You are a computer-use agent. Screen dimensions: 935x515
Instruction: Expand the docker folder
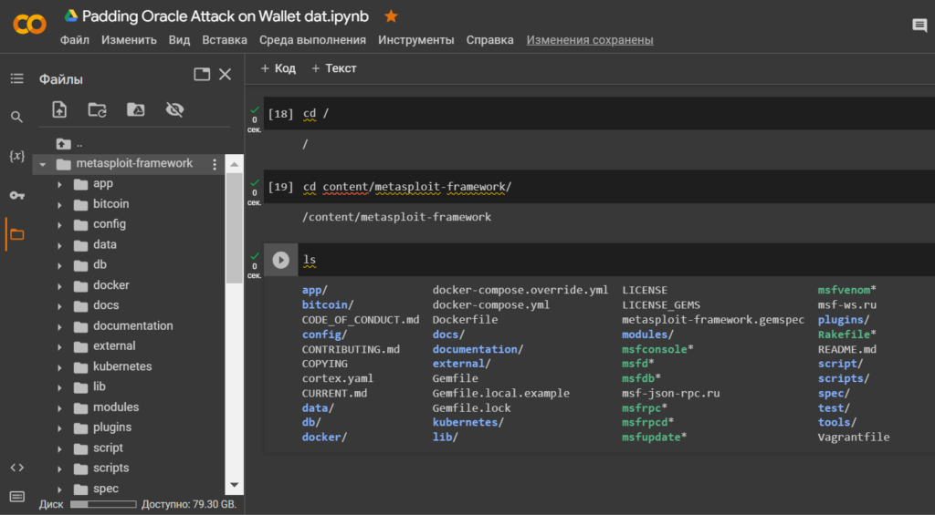click(59, 286)
